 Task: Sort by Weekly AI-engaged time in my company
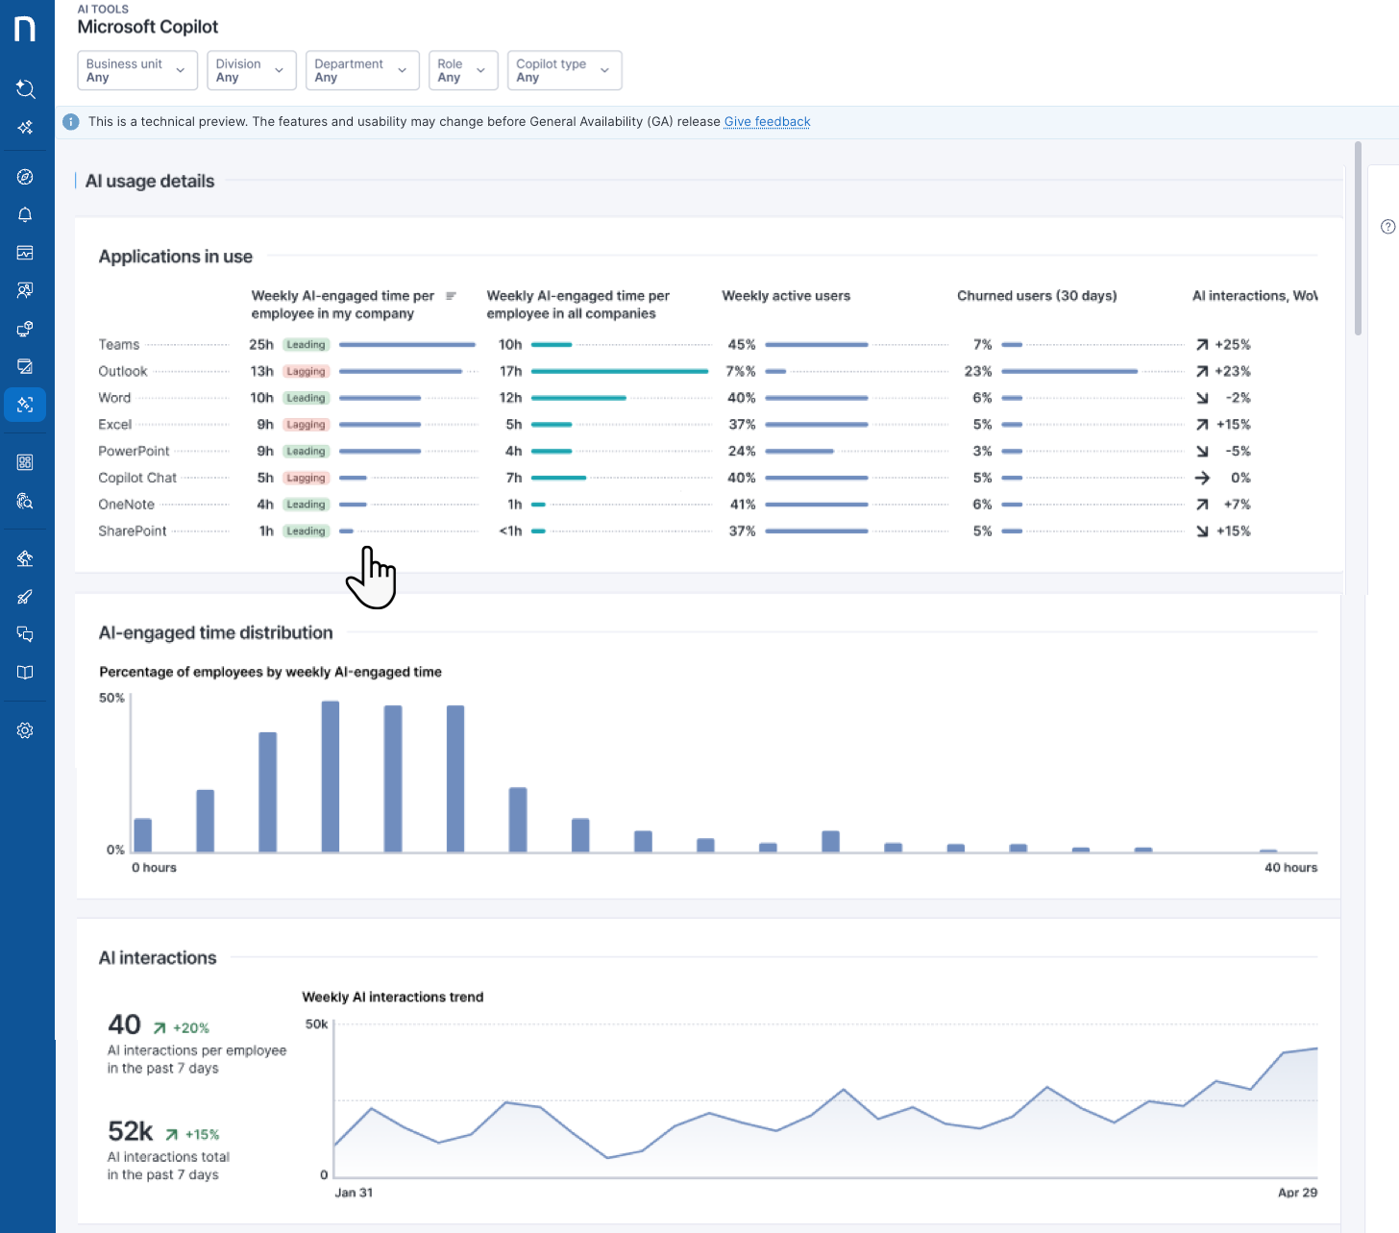pyautogui.click(x=451, y=296)
